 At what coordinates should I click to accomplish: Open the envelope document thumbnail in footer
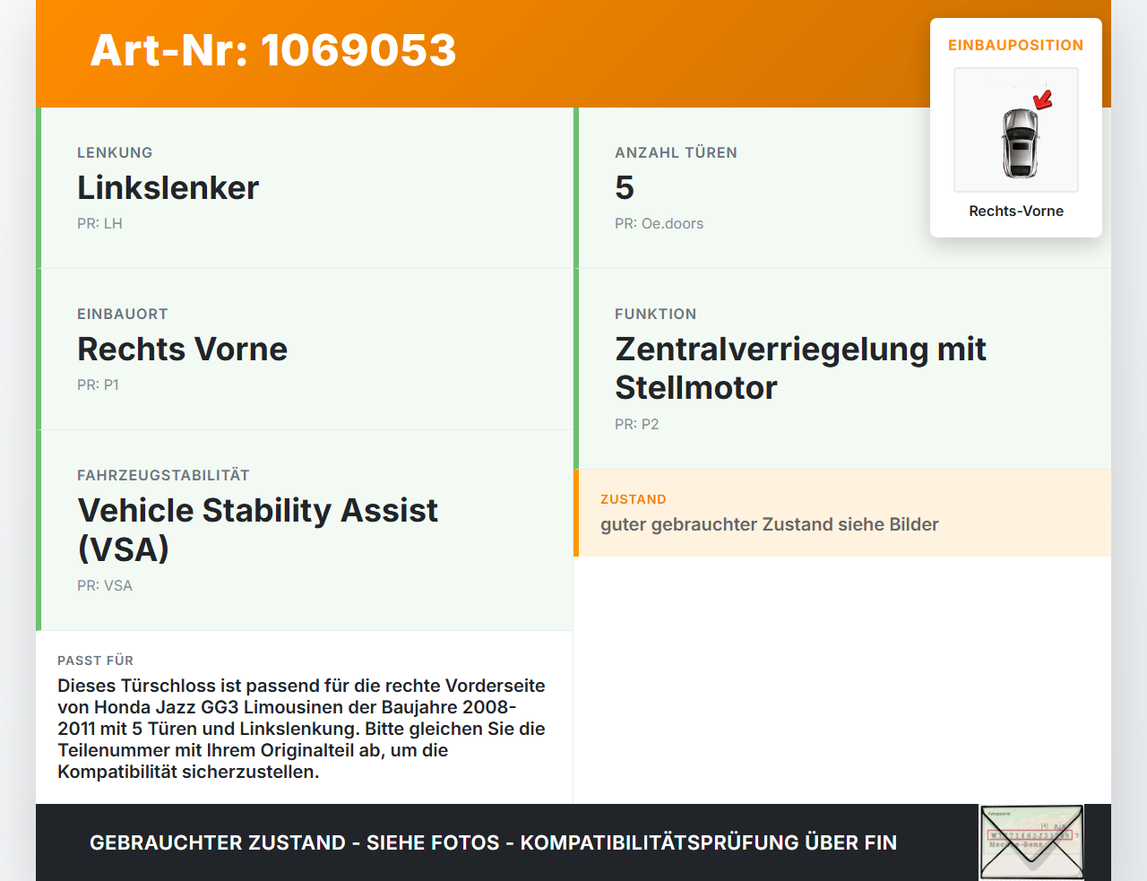(1031, 842)
